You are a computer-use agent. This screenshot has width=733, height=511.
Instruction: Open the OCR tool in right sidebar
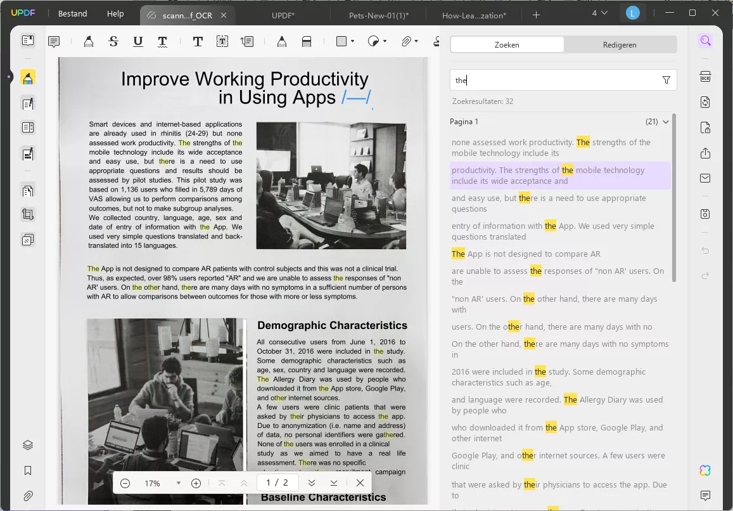(705, 77)
